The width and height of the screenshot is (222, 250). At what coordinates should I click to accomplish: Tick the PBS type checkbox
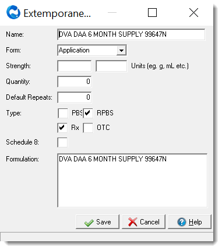coord(63,113)
